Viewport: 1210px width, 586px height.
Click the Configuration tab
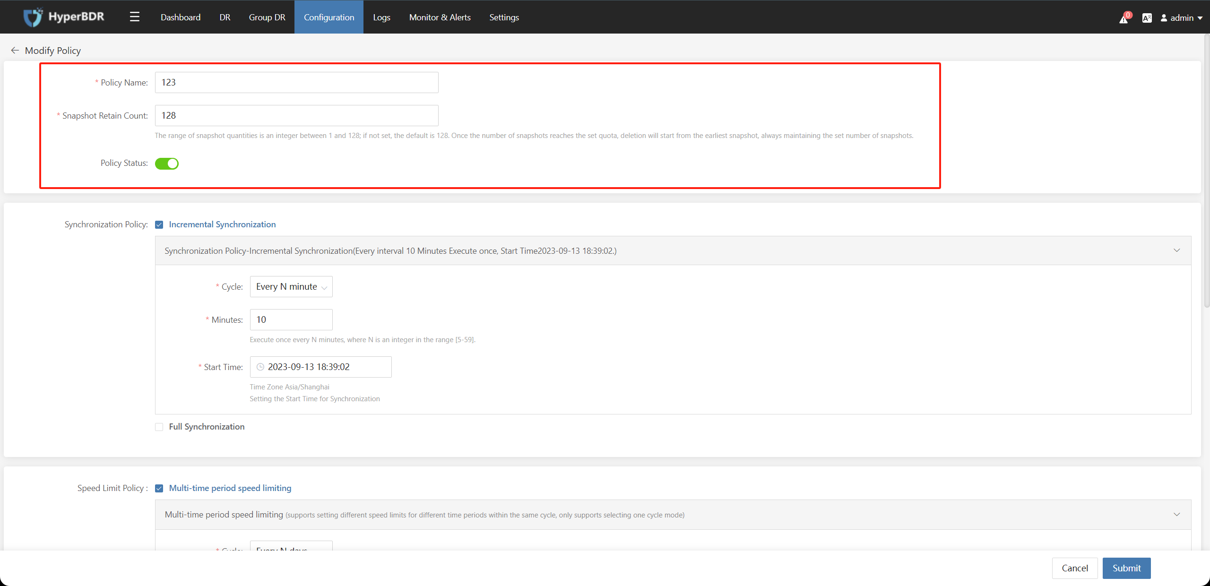(x=328, y=17)
